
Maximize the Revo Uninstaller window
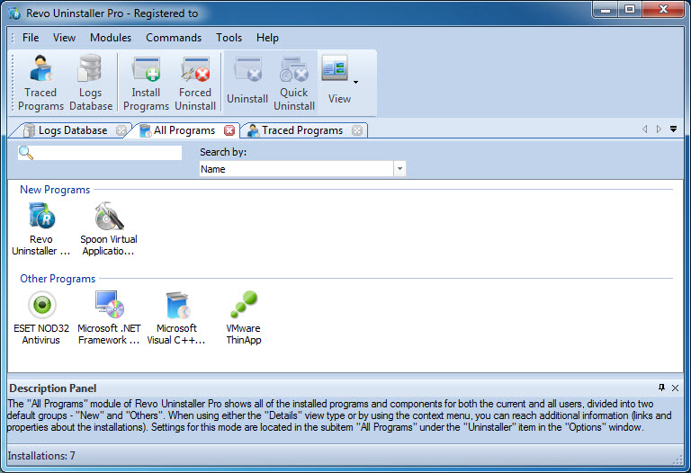click(630, 9)
